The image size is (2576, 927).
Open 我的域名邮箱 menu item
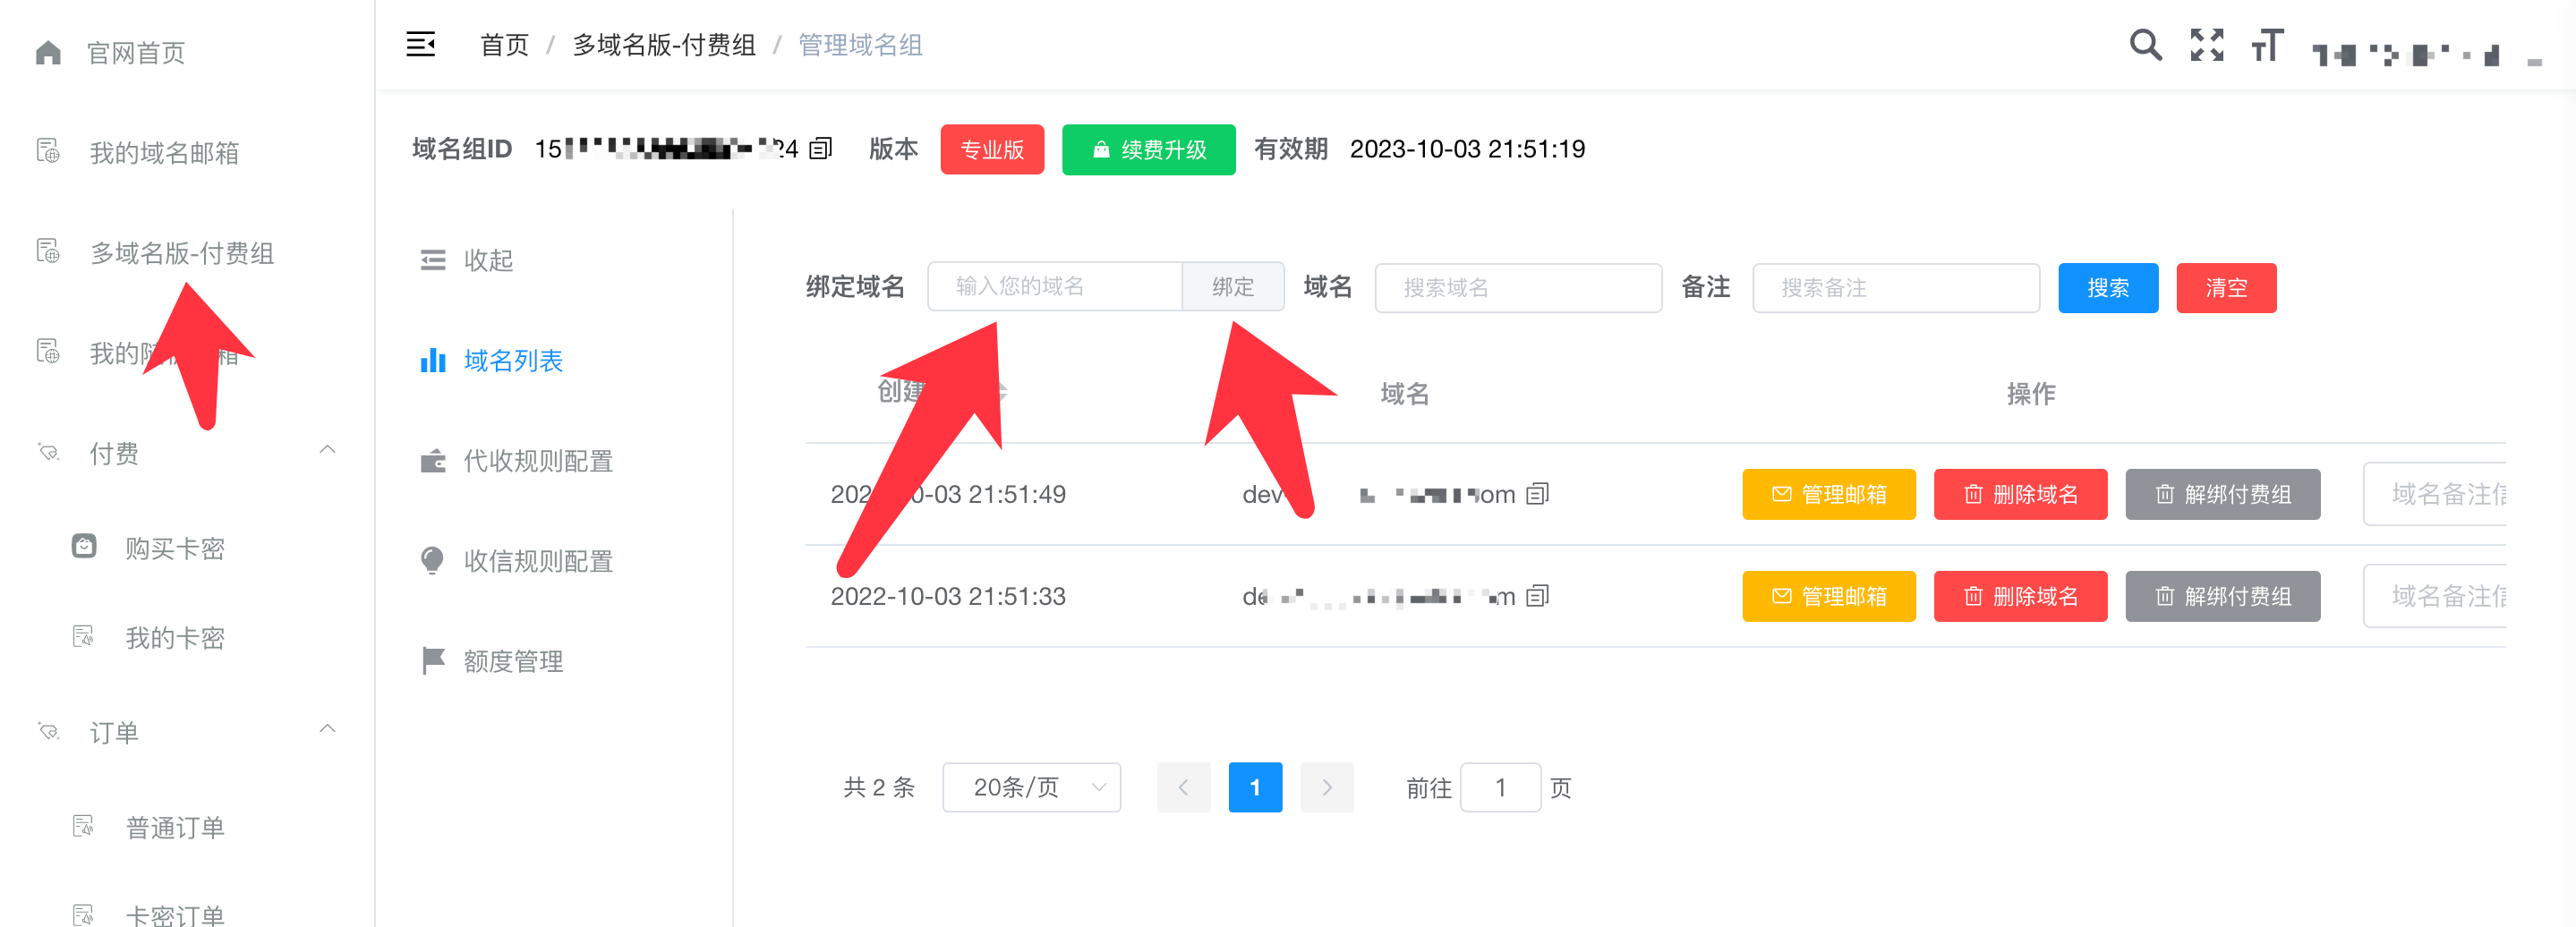[x=165, y=153]
